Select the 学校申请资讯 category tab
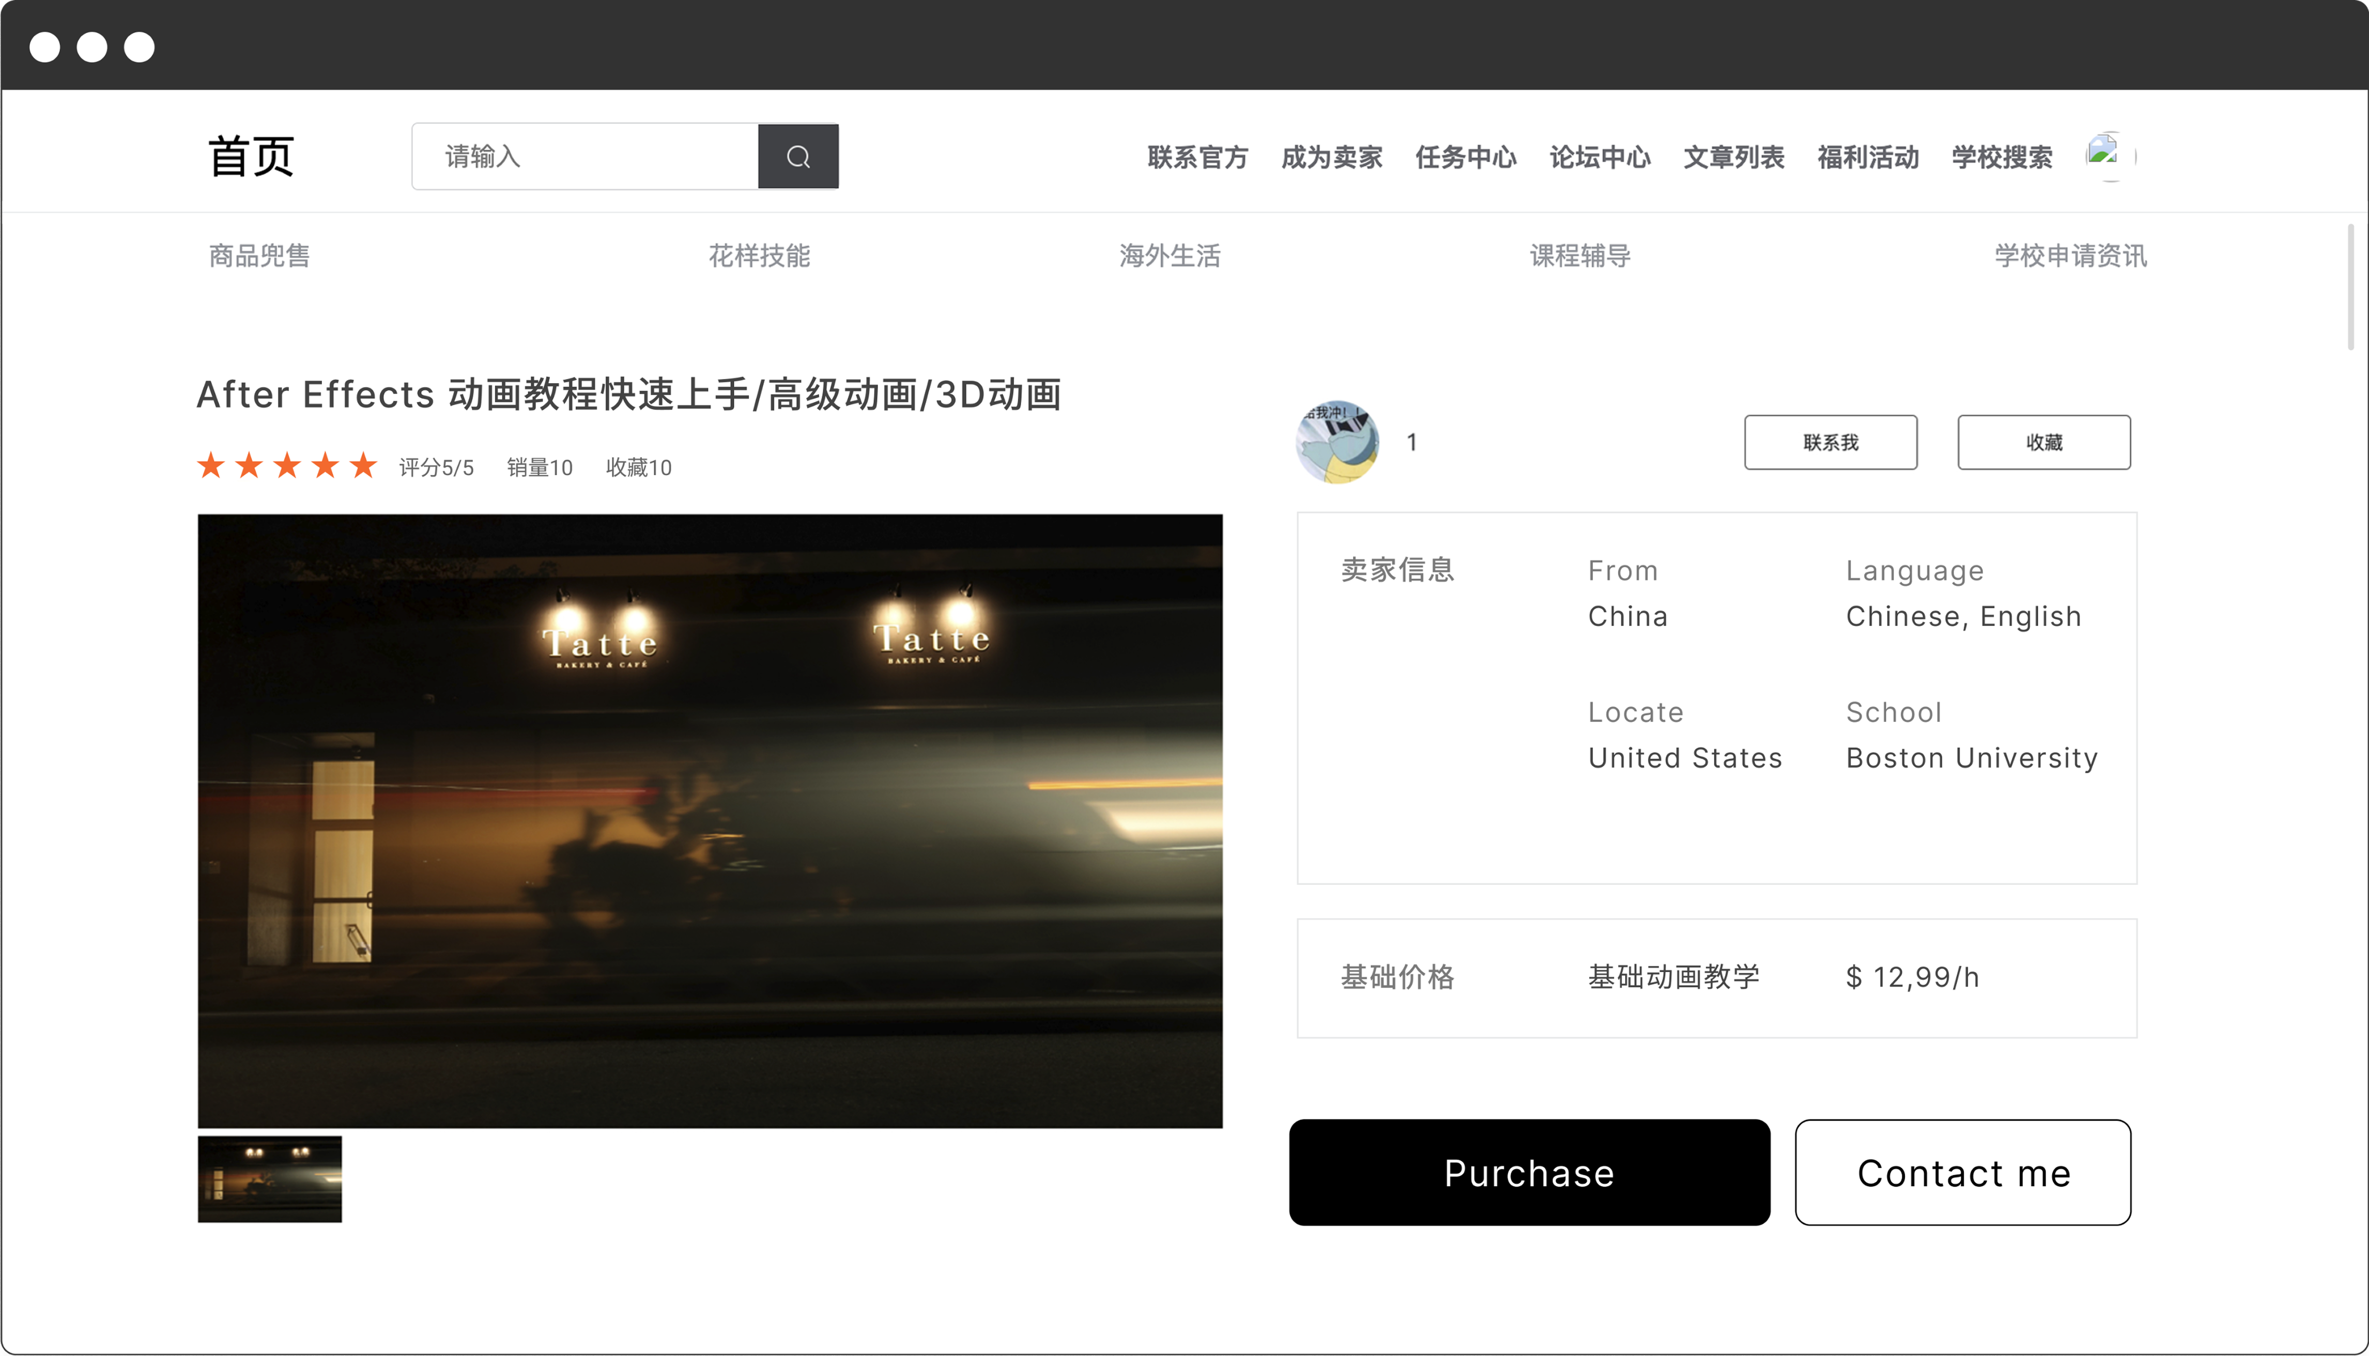This screenshot has height=1356, width=2369. 2070,255
